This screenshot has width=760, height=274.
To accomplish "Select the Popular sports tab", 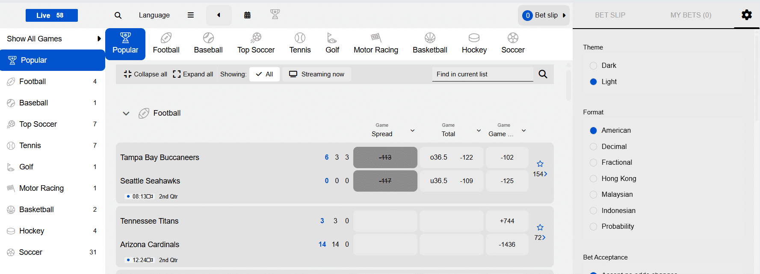I will 125,44.
